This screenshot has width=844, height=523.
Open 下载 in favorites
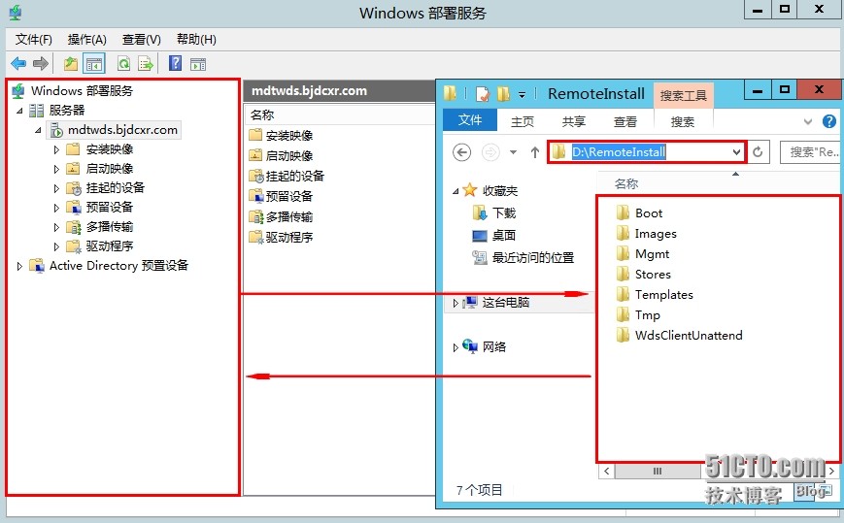(504, 213)
